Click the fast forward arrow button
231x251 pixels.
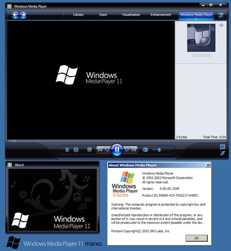pyautogui.click(x=127, y=150)
